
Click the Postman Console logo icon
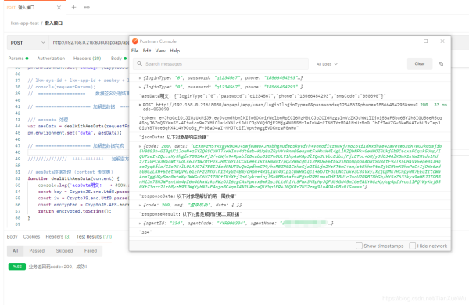point(135,41)
